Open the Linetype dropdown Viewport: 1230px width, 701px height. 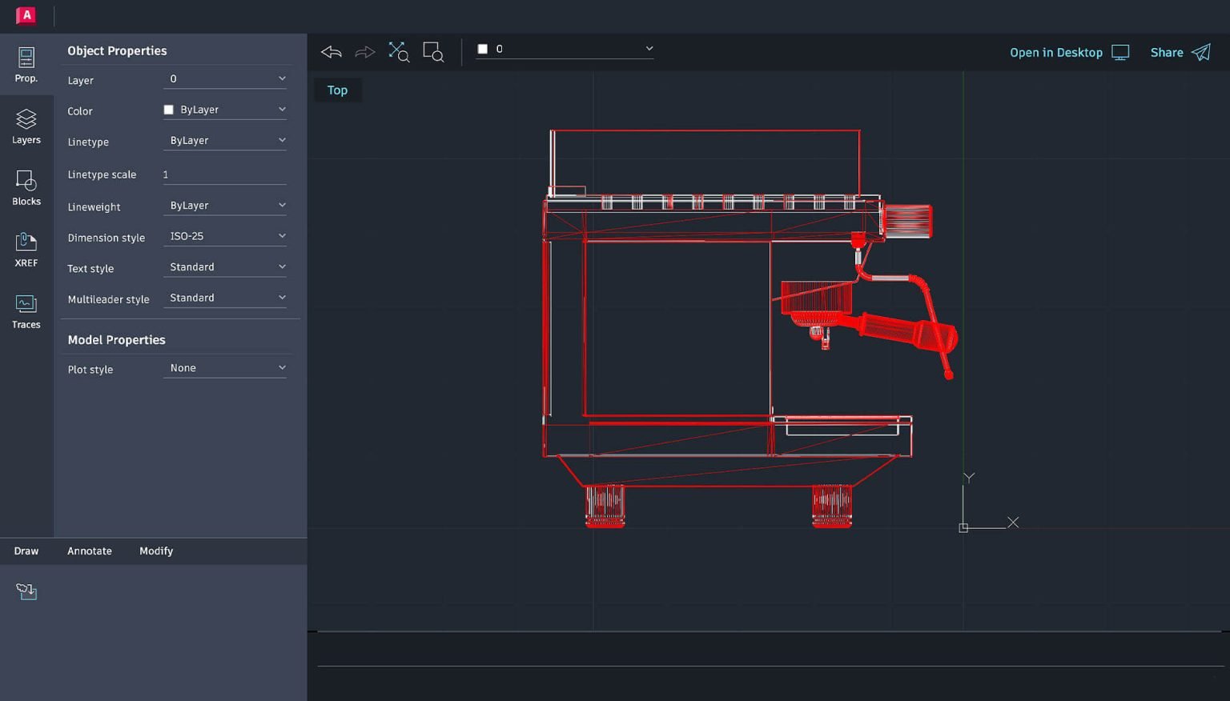[225, 139]
